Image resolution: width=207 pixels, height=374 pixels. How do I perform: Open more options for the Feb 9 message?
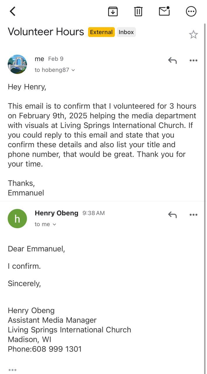tap(193, 60)
